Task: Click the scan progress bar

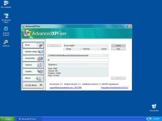Action: [x=78, y=60]
